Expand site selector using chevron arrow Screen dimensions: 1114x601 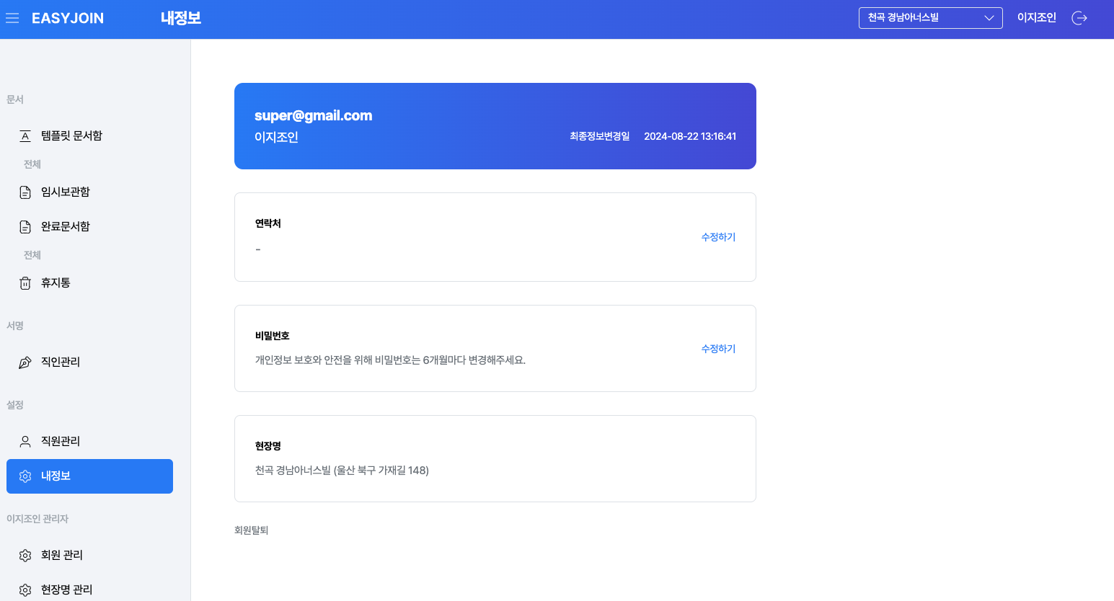(989, 18)
